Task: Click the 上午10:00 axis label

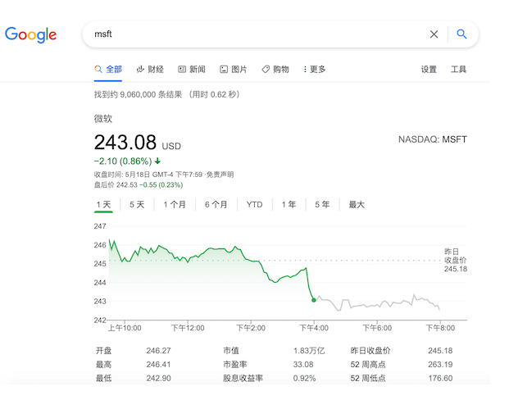Action: point(125,328)
